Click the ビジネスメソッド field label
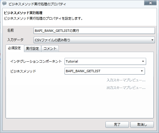159x133 pixels. pos(23,71)
